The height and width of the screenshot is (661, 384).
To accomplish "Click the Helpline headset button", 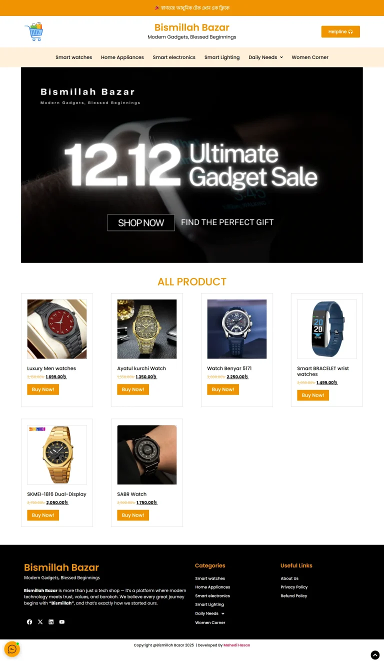I will pos(340,31).
